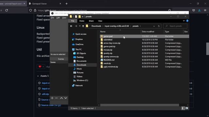Select mouse.zip file
The width and height of the screenshot is (209, 117).
(x=108, y=50)
